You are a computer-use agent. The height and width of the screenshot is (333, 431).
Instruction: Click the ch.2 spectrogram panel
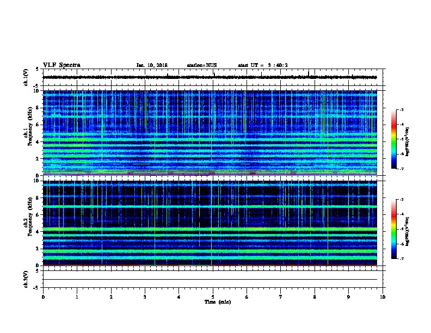(210, 223)
